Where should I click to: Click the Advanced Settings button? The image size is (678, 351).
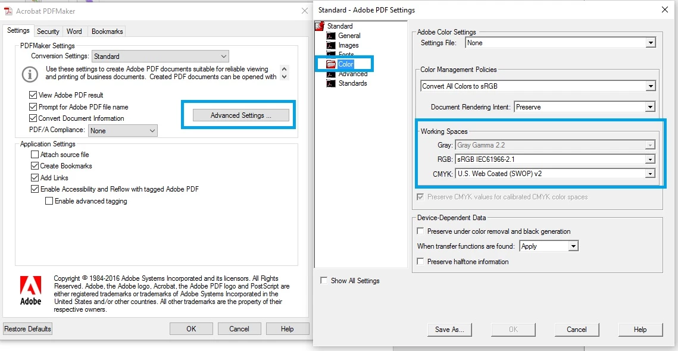241,115
